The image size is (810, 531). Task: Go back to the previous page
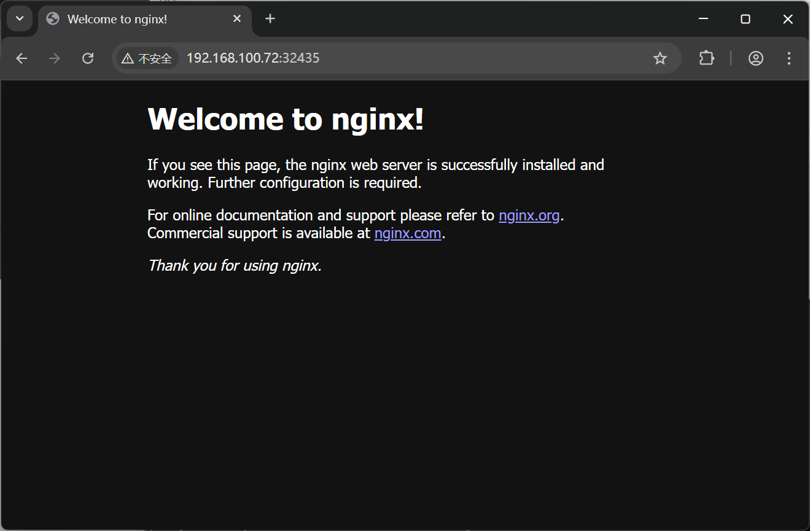tap(21, 58)
